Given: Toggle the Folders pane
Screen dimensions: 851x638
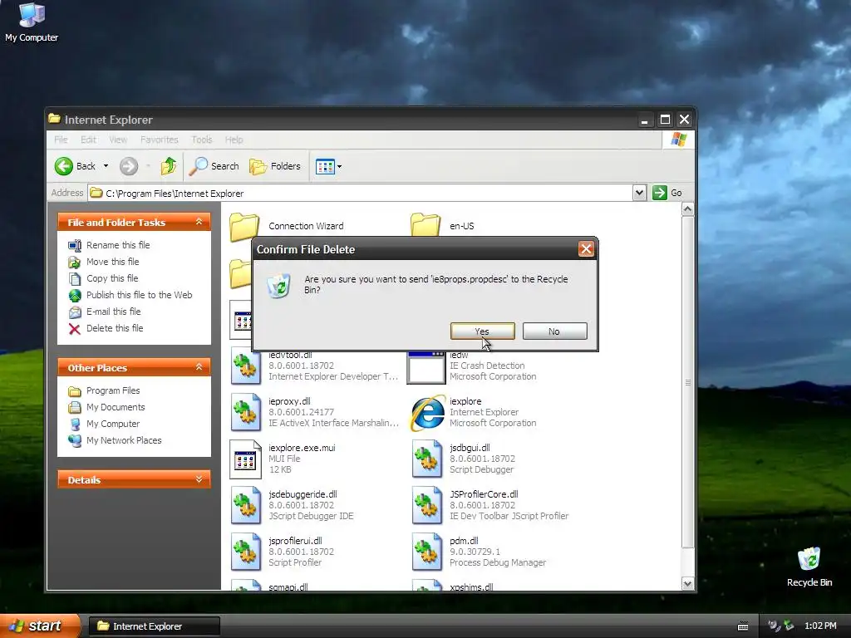Looking at the screenshot, I should pos(275,166).
